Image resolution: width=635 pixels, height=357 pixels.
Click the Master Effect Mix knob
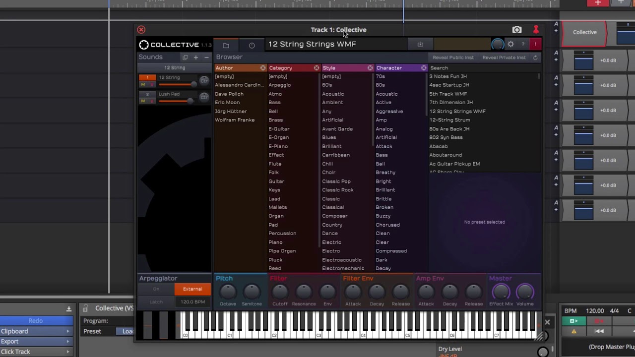click(x=501, y=292)
